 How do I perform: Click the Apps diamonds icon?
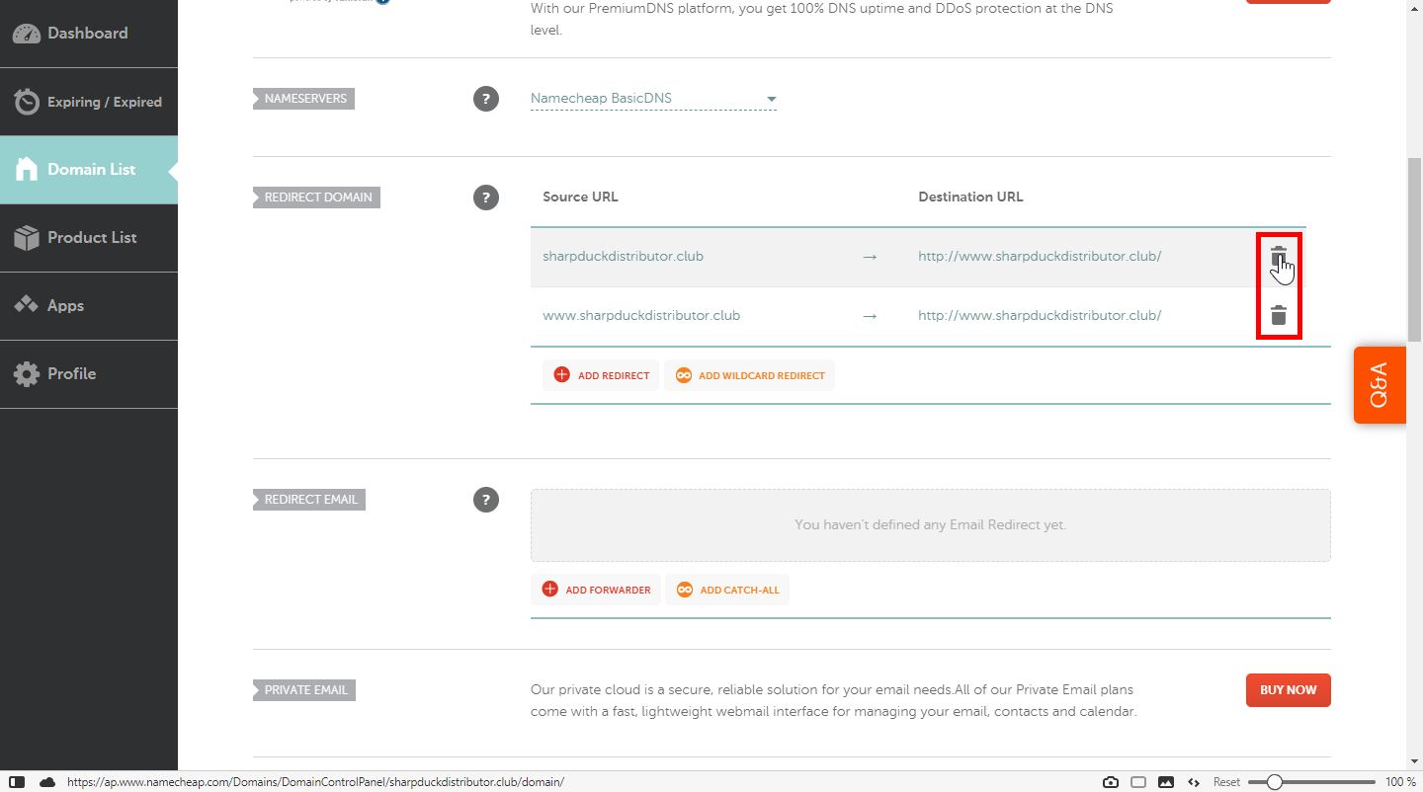coord(27,306)
